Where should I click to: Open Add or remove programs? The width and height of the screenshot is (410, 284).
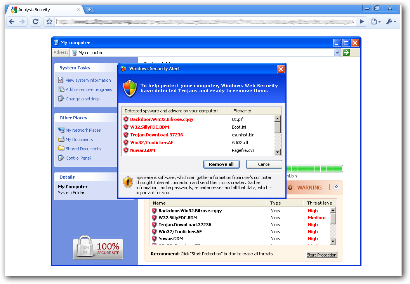(89, 90)
